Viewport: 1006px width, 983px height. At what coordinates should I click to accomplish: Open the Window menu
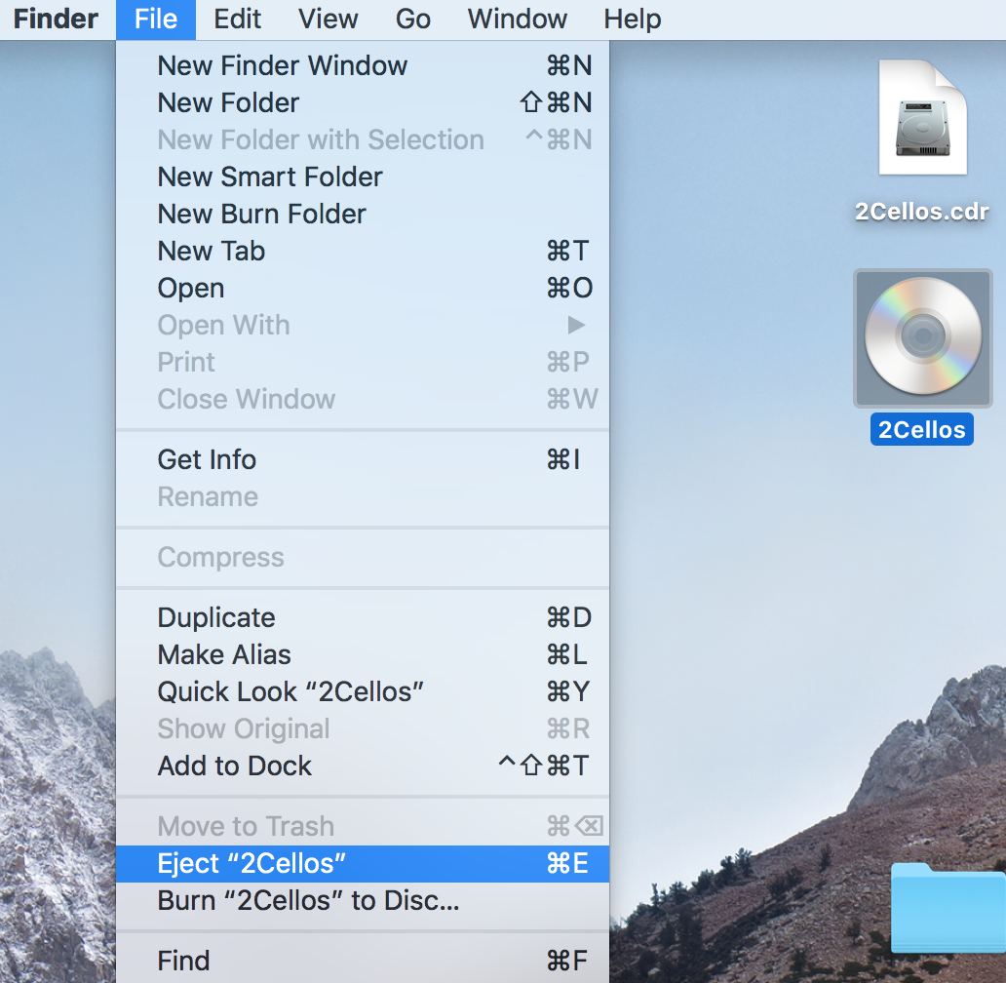(x=517, y=20)
